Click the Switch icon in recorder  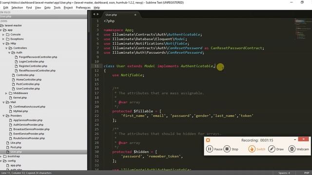pyautogui.click(x=252, y=149)
